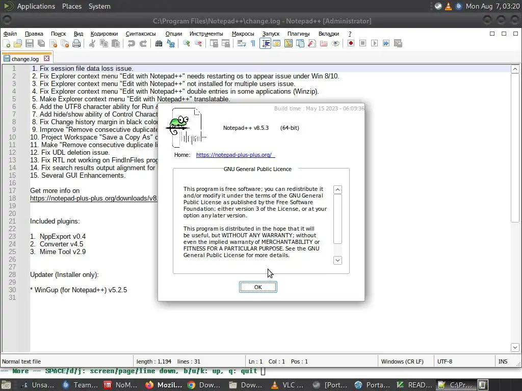Click the Redo arrow icon
522x391 pixels.
(x=143, y=43)
